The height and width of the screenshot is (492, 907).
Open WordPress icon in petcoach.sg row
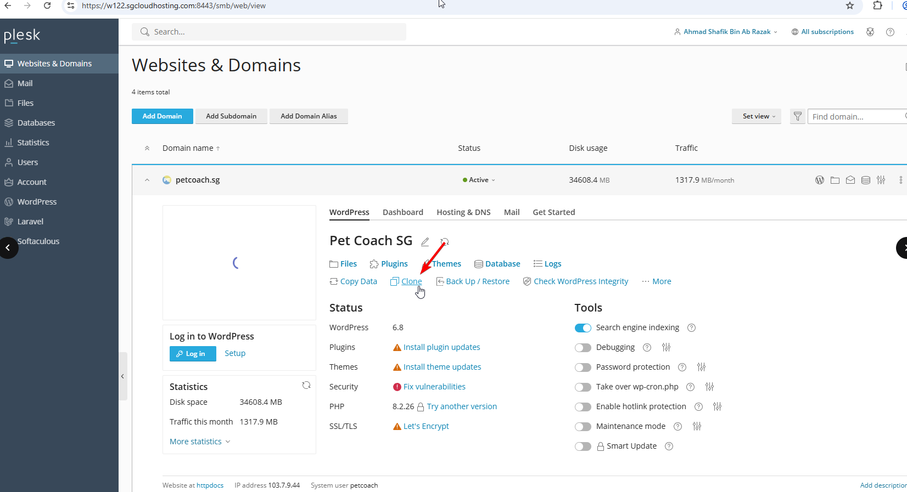[820, 180]
